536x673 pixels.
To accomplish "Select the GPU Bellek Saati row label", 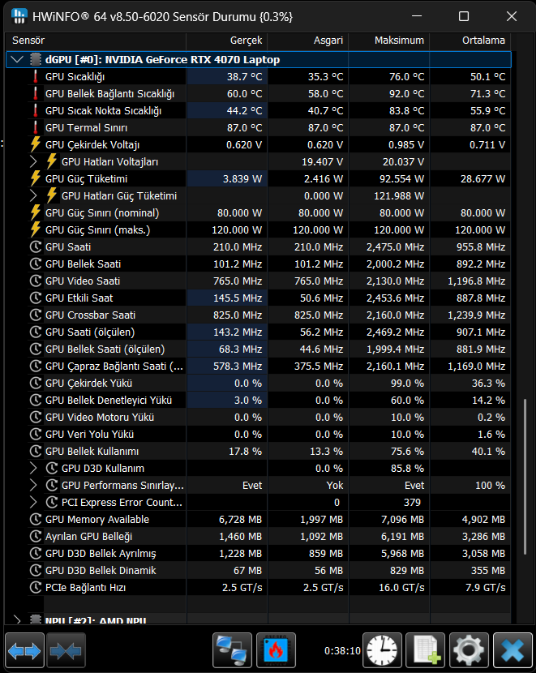I will (84, 264).
